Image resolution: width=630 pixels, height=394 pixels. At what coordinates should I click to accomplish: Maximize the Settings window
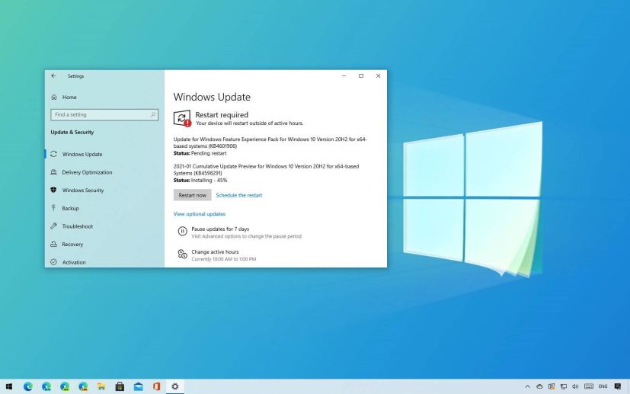[361, 75]
